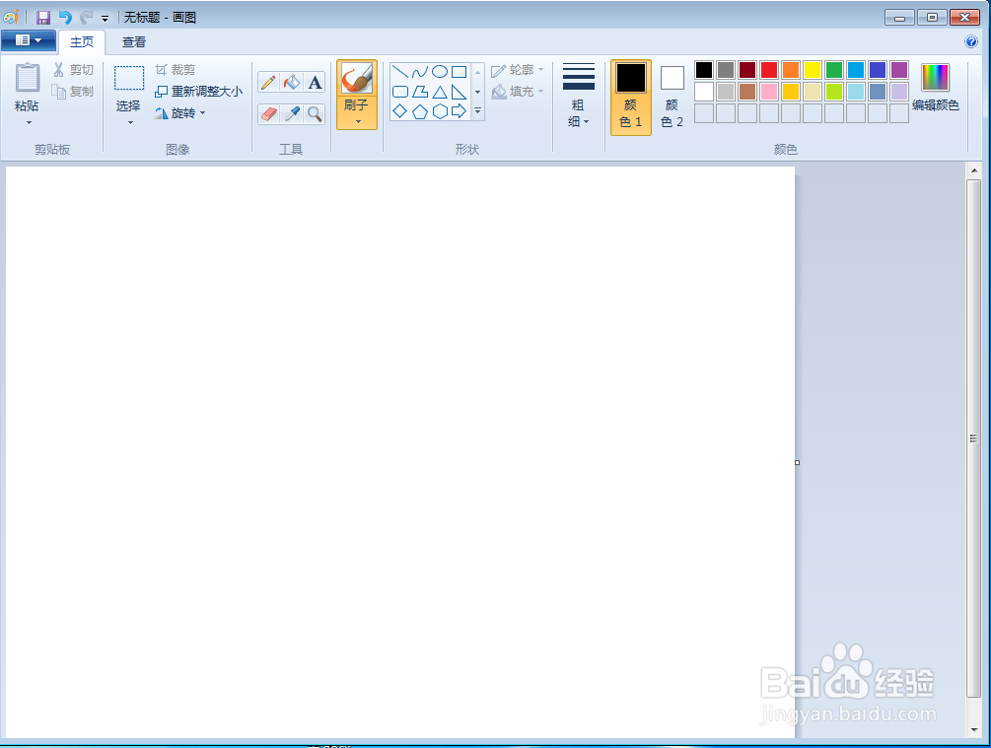This screenshot has height=748, width=991.
Task: Click the Redo arrow in quick access toolbar
Action: (86, 18)
